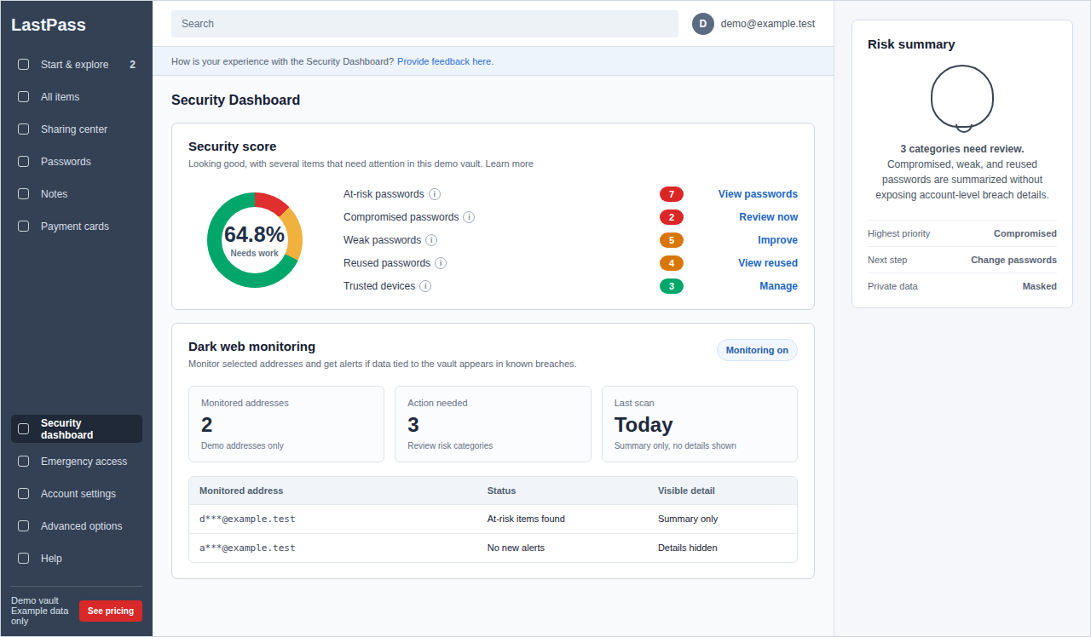This screenshot has height=637, width=1091.
Task: Click info icon beside At-risk passwords
Action: 435,194
